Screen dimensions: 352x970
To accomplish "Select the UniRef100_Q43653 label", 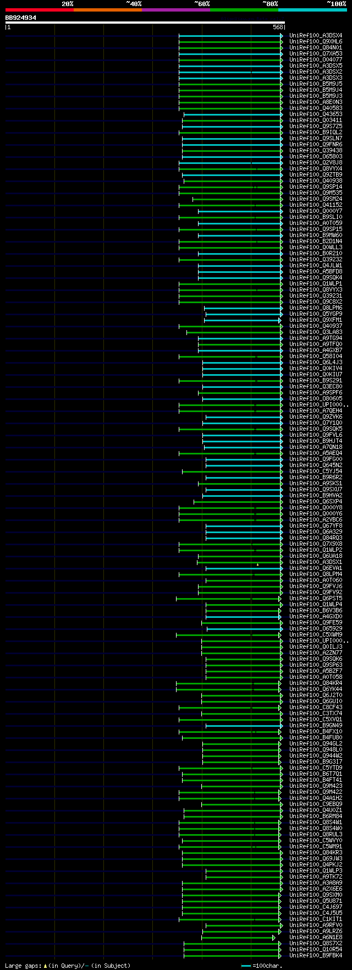I will (316, 114).
